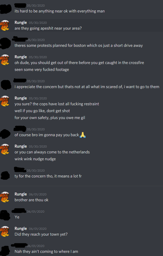Click message 'Nah they ain't coming to where I am'

pyautogui.click(x=46, y=252)
